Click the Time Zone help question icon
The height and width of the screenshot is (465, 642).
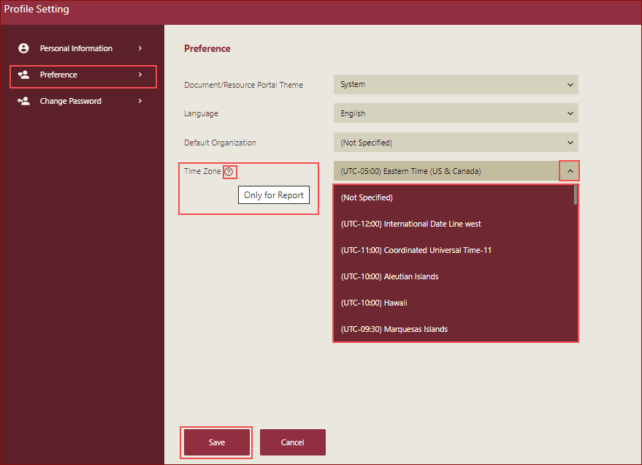[229, 171]
